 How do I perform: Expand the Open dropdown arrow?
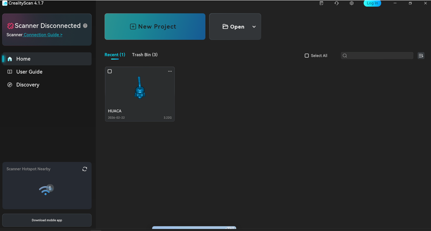254,27
